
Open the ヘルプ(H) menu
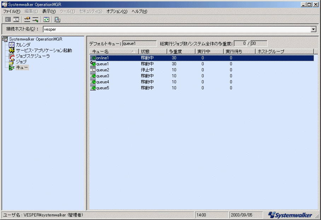(x=139, y=11)
